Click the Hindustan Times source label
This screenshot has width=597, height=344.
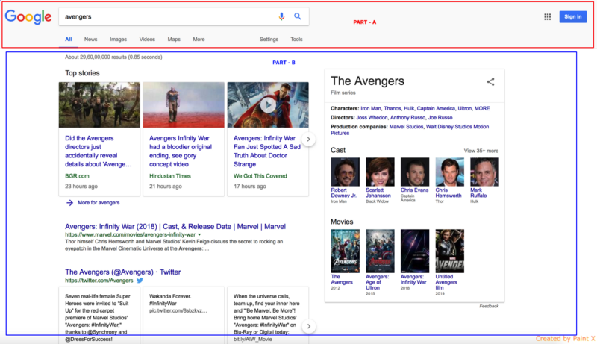(170, 176)
